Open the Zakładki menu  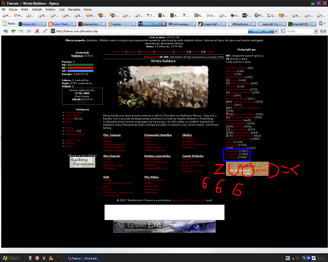click(37, 9)
